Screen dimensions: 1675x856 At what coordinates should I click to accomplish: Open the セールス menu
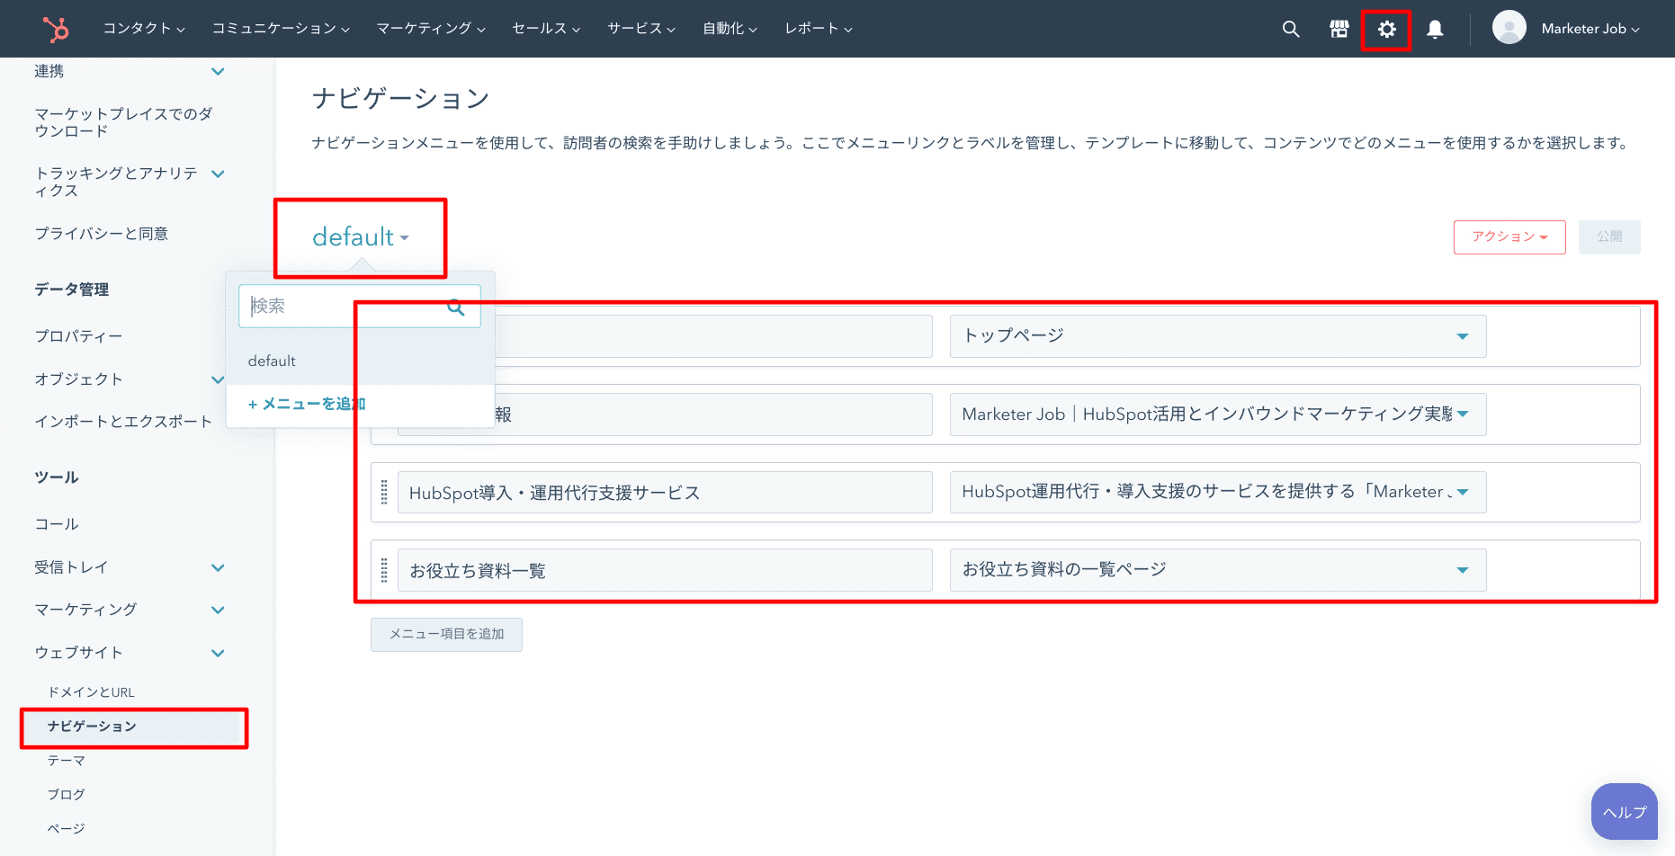point(546,29)
